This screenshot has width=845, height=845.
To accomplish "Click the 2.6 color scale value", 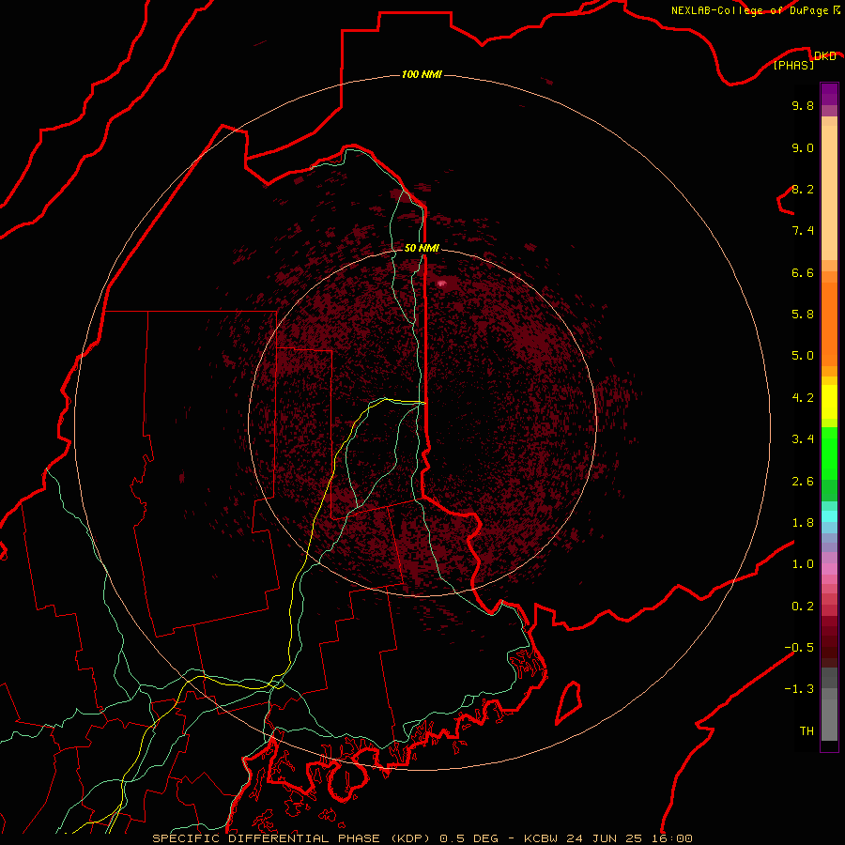I will coord(803,482).
